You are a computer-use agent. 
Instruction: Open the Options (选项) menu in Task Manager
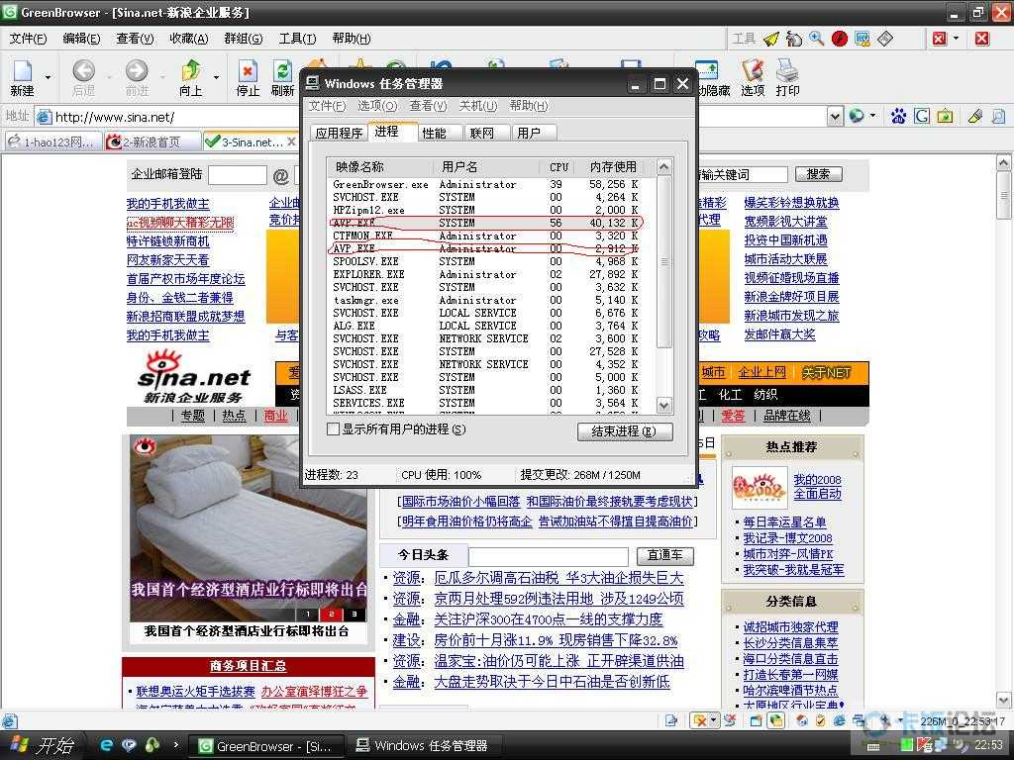[377, 105]
